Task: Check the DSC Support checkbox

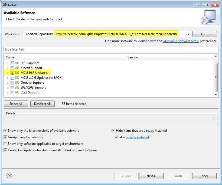Action: point(12,63)
